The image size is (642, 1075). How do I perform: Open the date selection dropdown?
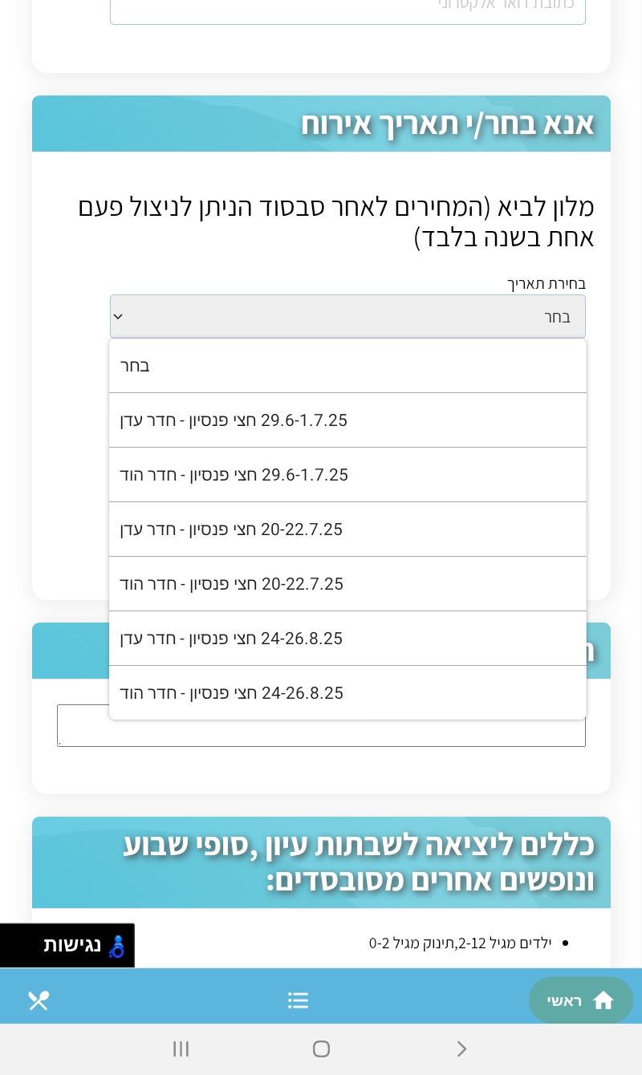click(347, 316)
